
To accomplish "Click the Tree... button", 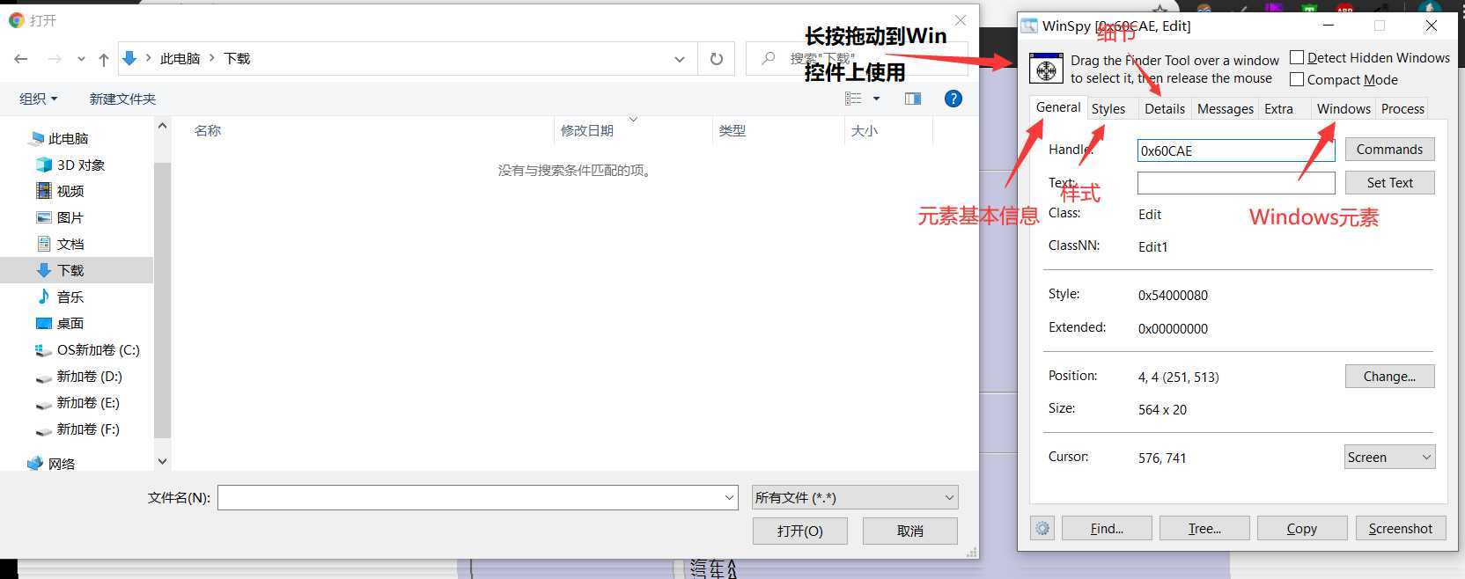I will (x=1204, y=528).
